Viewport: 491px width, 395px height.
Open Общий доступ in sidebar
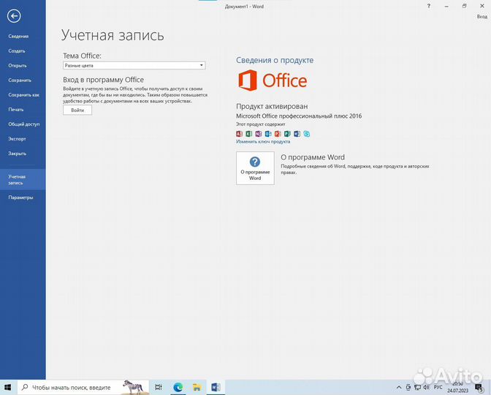click(24, 124)
